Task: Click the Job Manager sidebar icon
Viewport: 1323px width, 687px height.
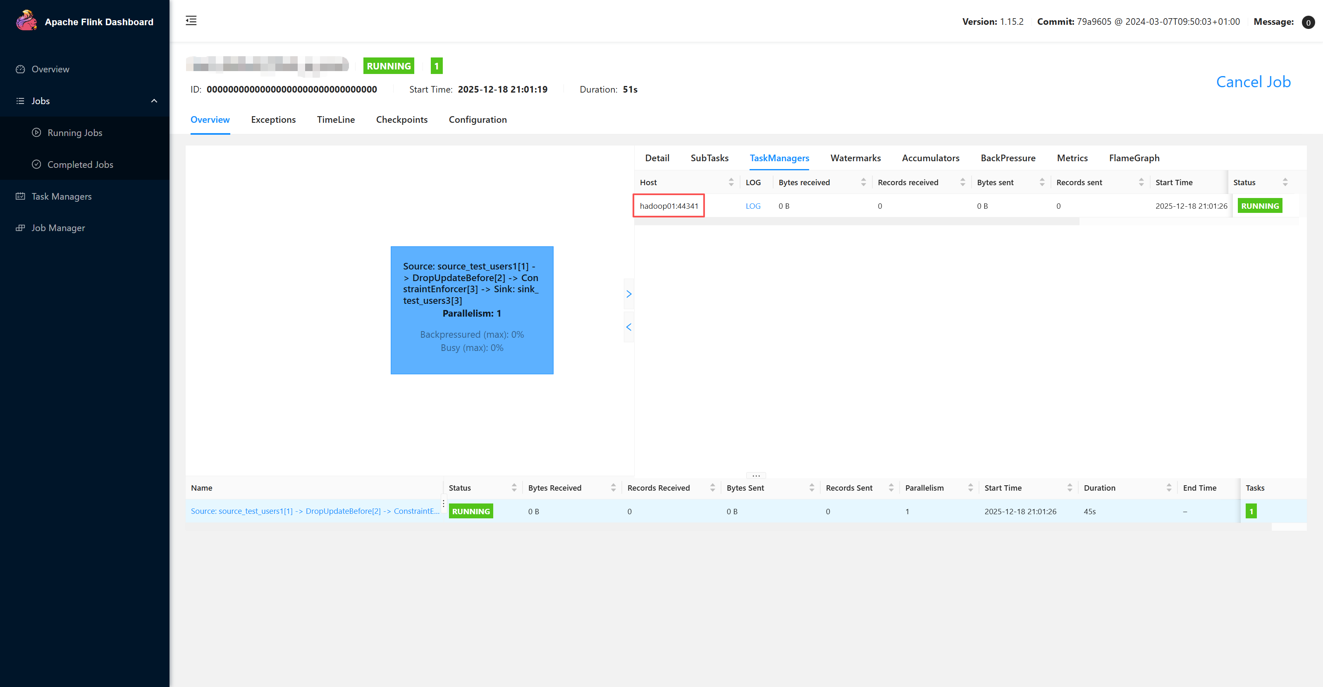Action: click(21, 228)
